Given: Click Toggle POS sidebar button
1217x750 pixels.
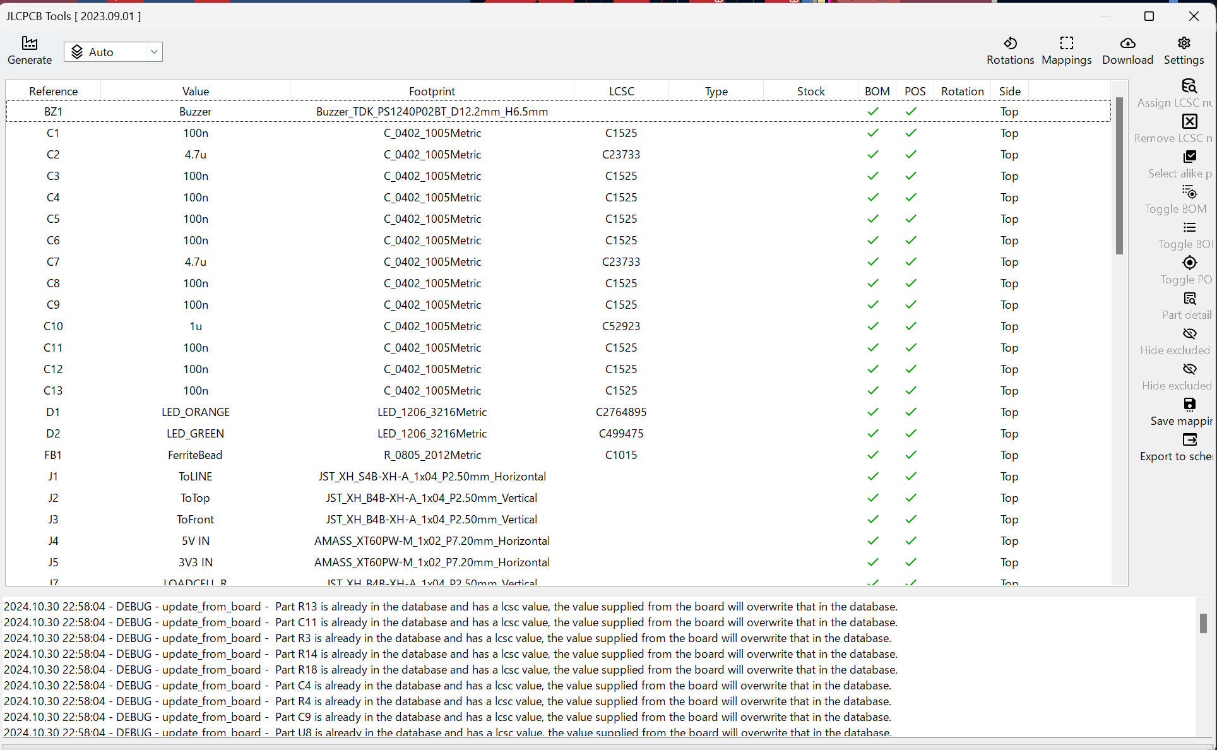Looking at the screenshot, I should [x=1189, y=263].
